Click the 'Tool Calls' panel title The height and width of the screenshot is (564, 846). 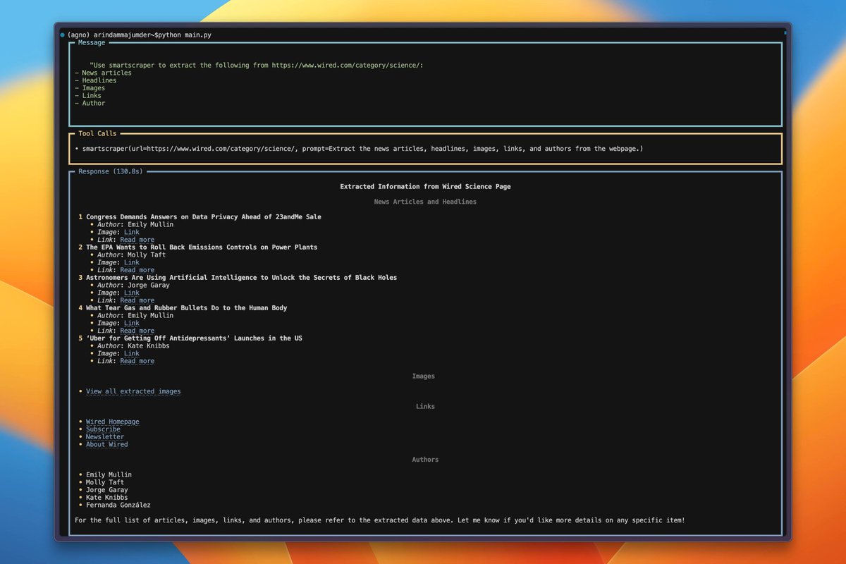tap(97, 133)
